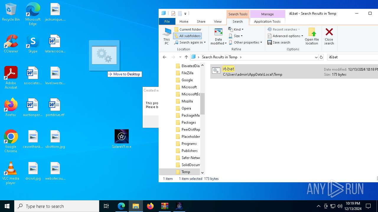Select Current folder search scope
The image size is (378, 212).
[188, 29]
